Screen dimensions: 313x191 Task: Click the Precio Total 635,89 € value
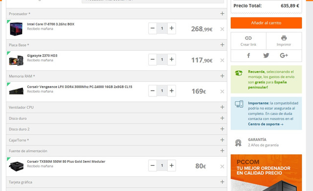(x=290, y=6)
